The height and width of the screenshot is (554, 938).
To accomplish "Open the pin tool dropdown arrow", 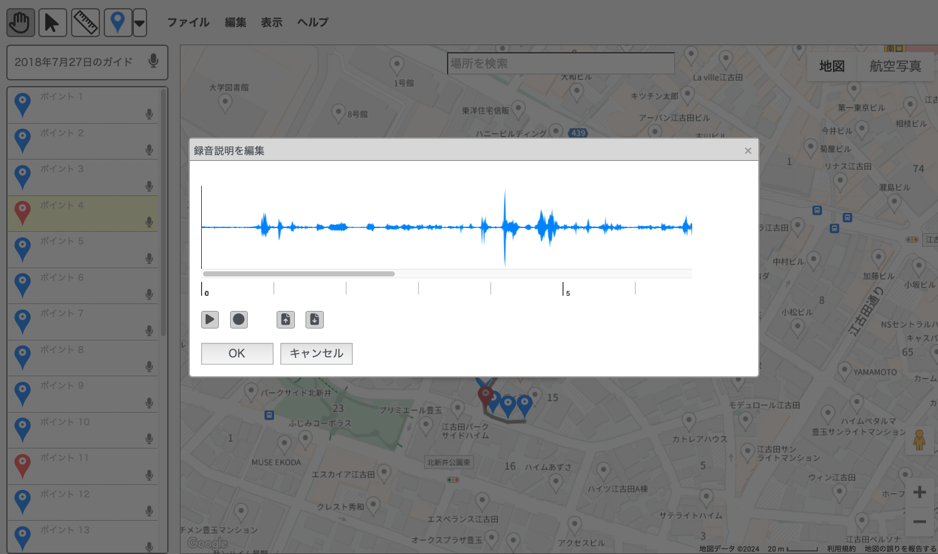I will pyautogui.click(x=140, y=23).
